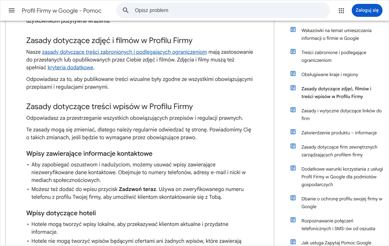The image size is (389, 246).
Task: Click article icon beside Zasady dotyczące zdjęć
Action: (x=293, y=88)
